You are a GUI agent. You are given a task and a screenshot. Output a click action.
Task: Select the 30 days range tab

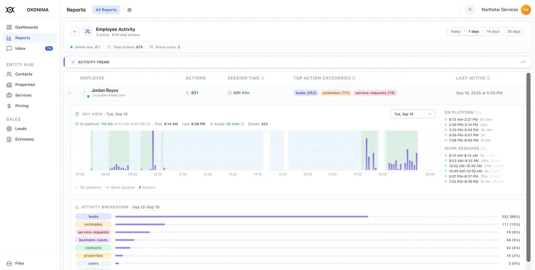[514, 32]
